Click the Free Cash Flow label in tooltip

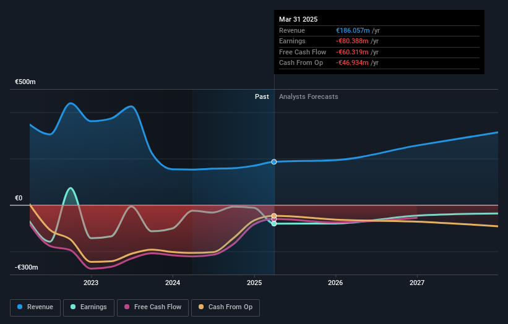pyautogui.click(x=303, y=52)
